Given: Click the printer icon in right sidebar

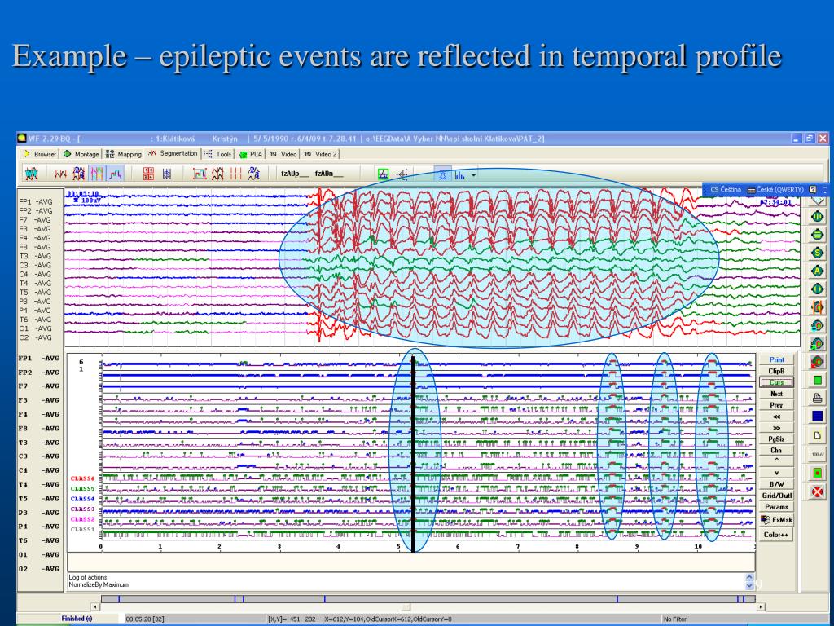Looking at the screenshot, I should (x=818, y=398).
